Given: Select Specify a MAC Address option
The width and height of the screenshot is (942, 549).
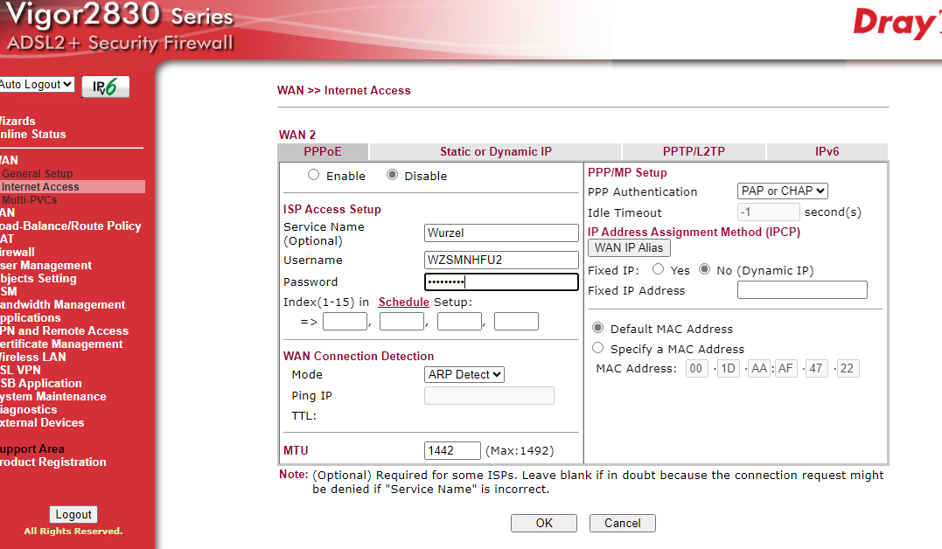Looking at the screenshot, I should click(598, 348).
